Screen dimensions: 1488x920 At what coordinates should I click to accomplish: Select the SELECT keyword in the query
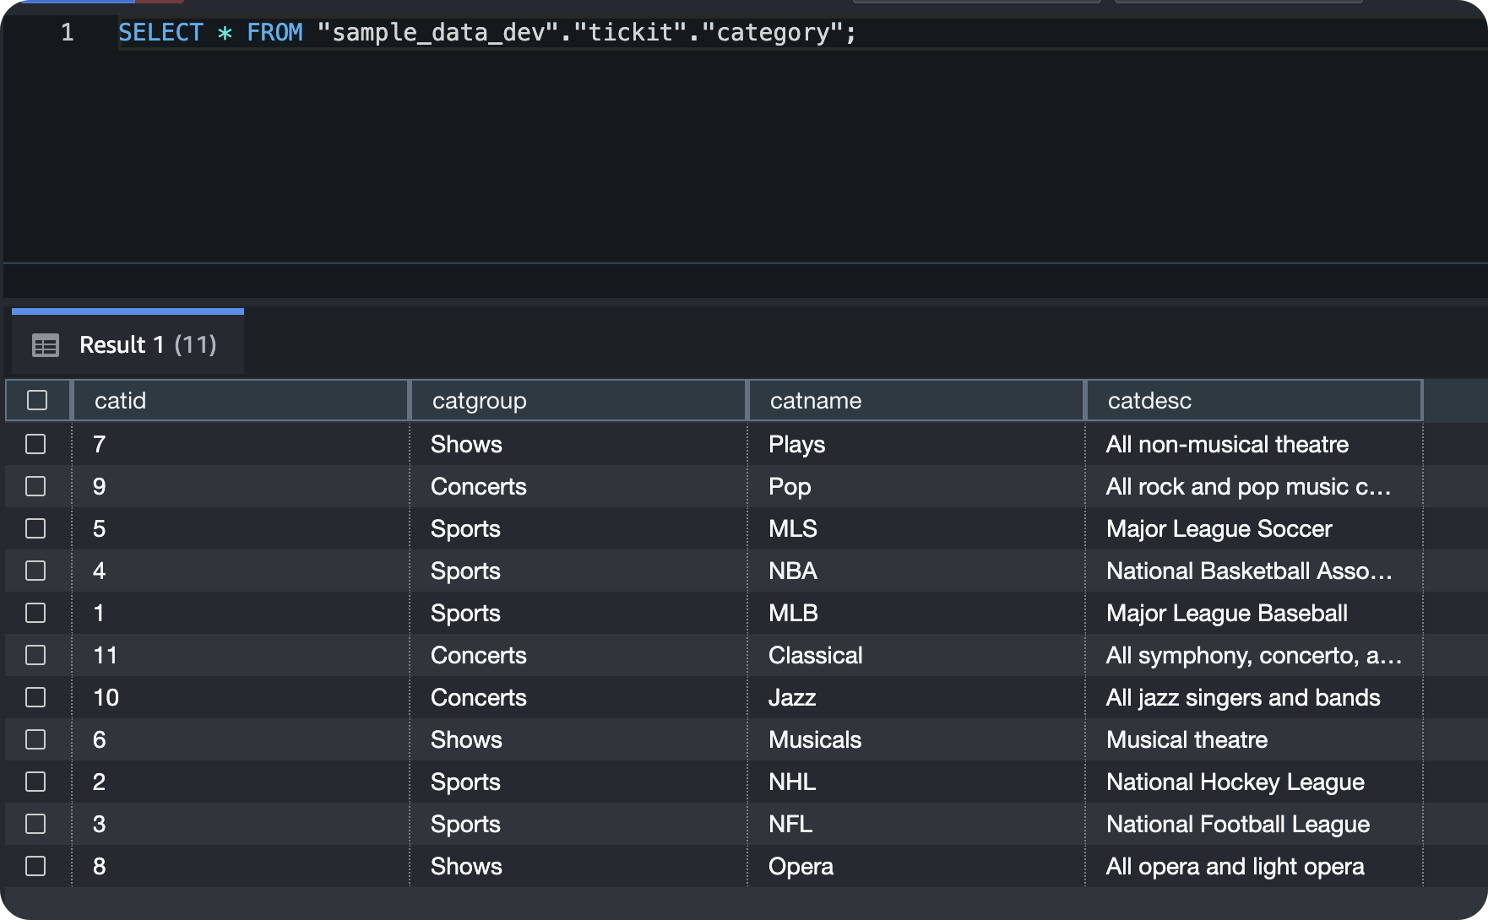pyautogui.click(x=160, y=33)
